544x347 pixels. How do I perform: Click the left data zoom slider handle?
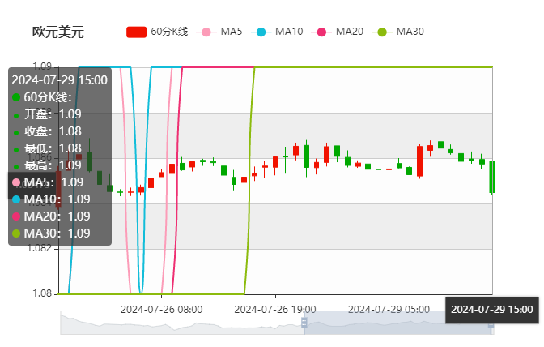(x=304, y=323)
